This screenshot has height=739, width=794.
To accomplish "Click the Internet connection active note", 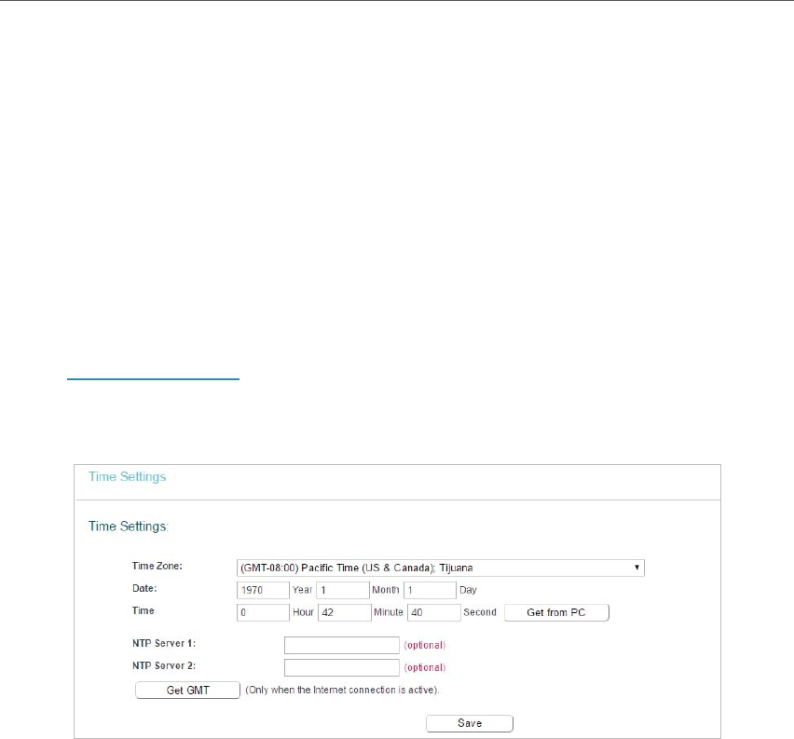I will [x=342, y=690].
